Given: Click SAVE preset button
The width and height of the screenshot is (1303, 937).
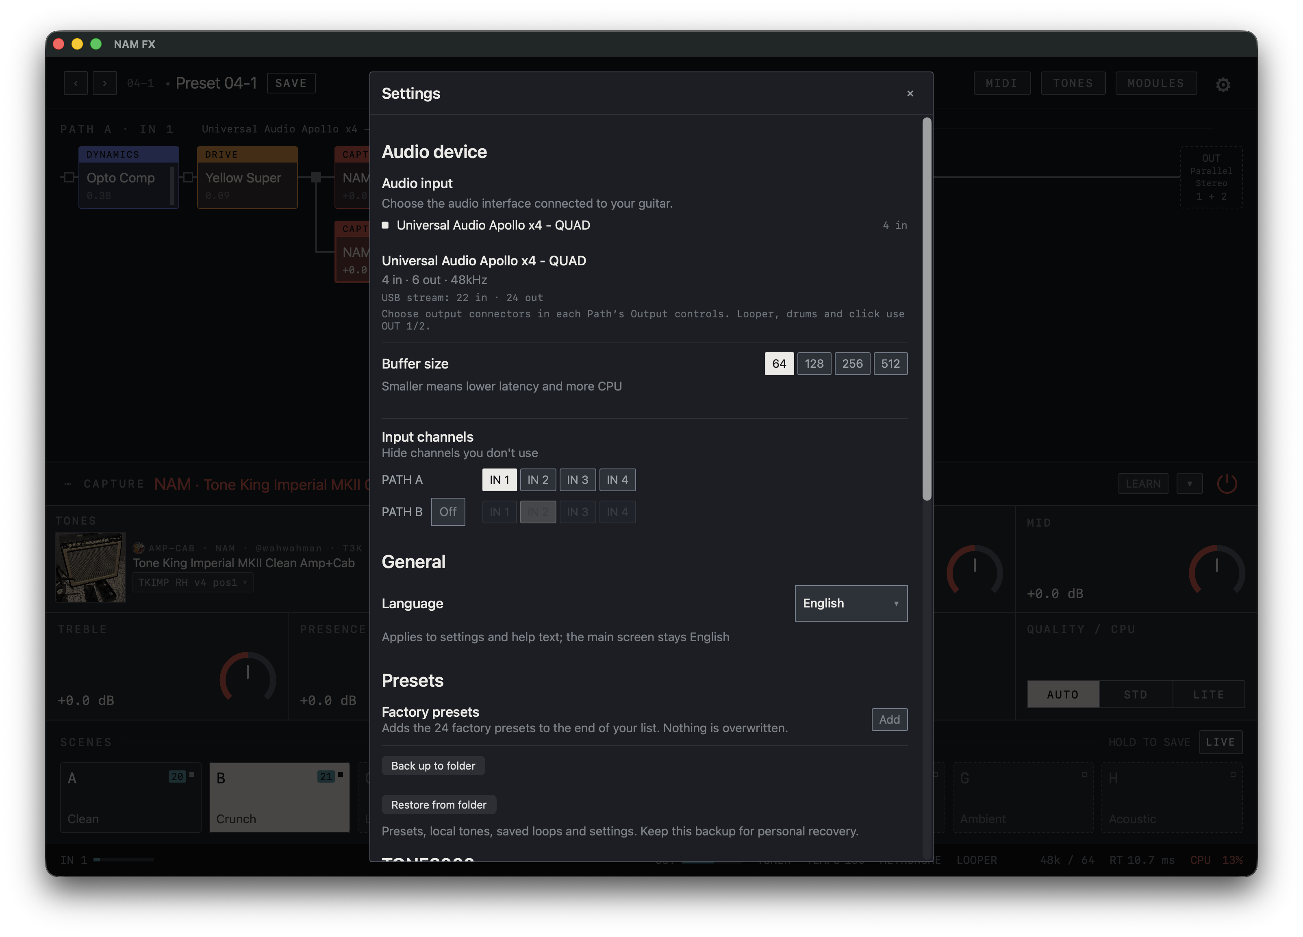Looking at the screenshot, I should 291,83.
